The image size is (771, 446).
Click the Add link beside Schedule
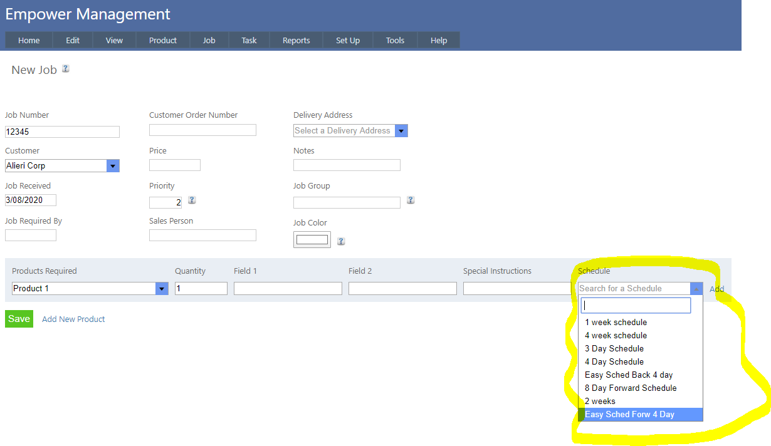(x=716, y=289)
